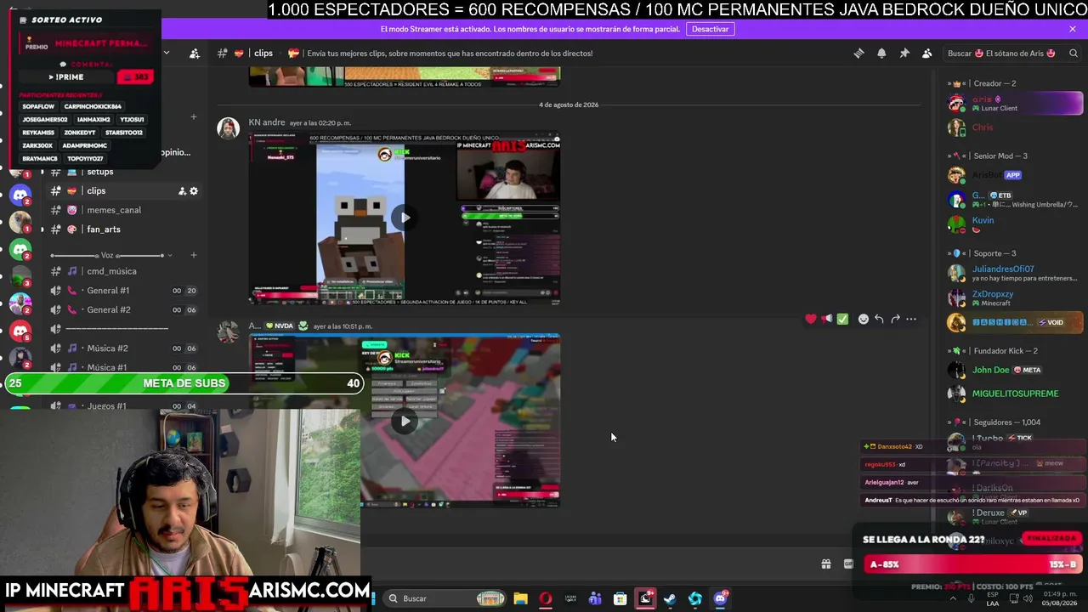Open Microsoft Teams from the taskbar

pyautogui.click(x=595, y=598)
